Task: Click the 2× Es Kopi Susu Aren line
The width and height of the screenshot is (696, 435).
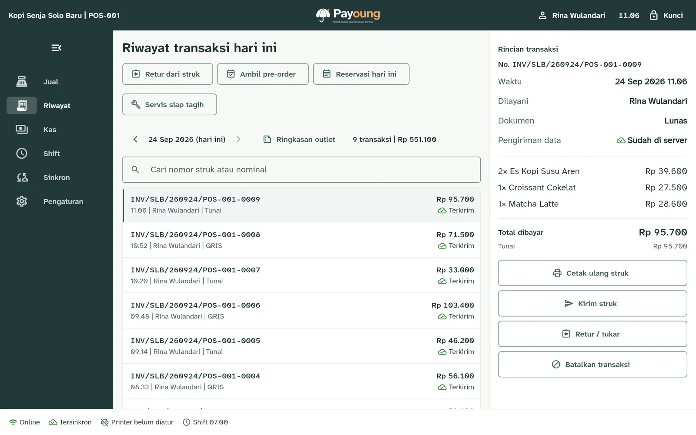Action: click(592, 171)
